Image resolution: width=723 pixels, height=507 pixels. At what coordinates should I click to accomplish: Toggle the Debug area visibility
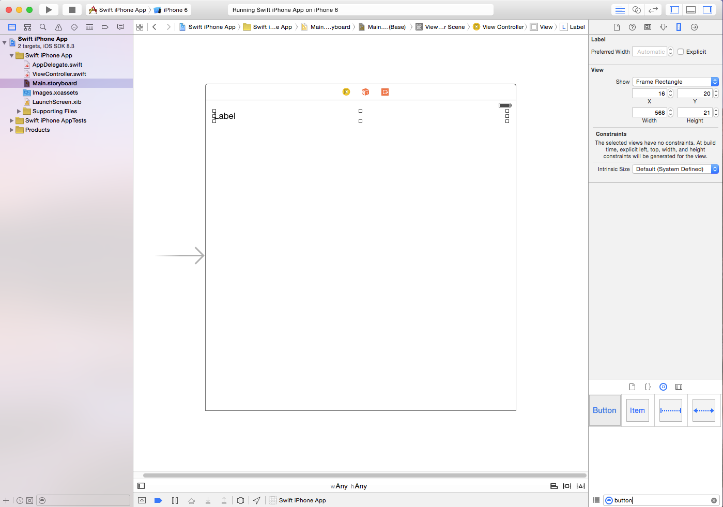pos(691,10)
